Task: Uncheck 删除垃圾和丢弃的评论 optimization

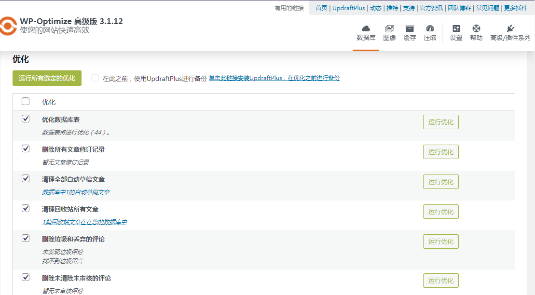Action: tap(26, 239)
